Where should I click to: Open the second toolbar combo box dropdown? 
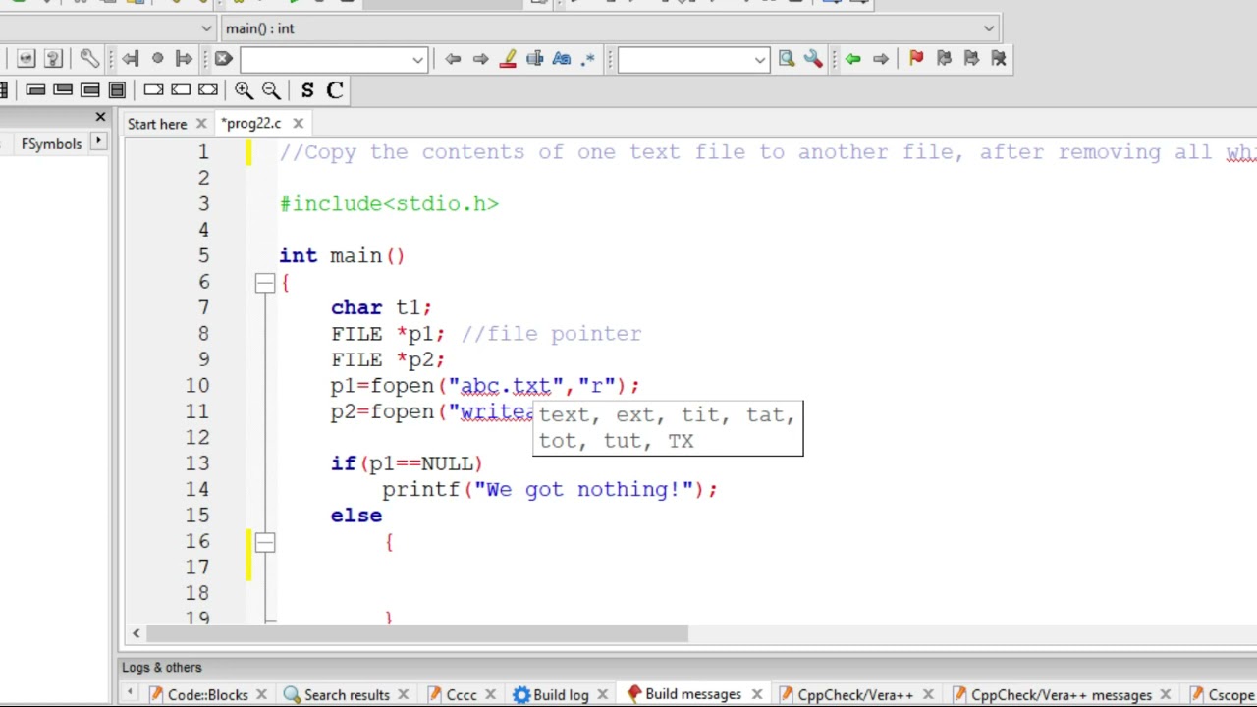pyautogui.click(x=760, y=60)
